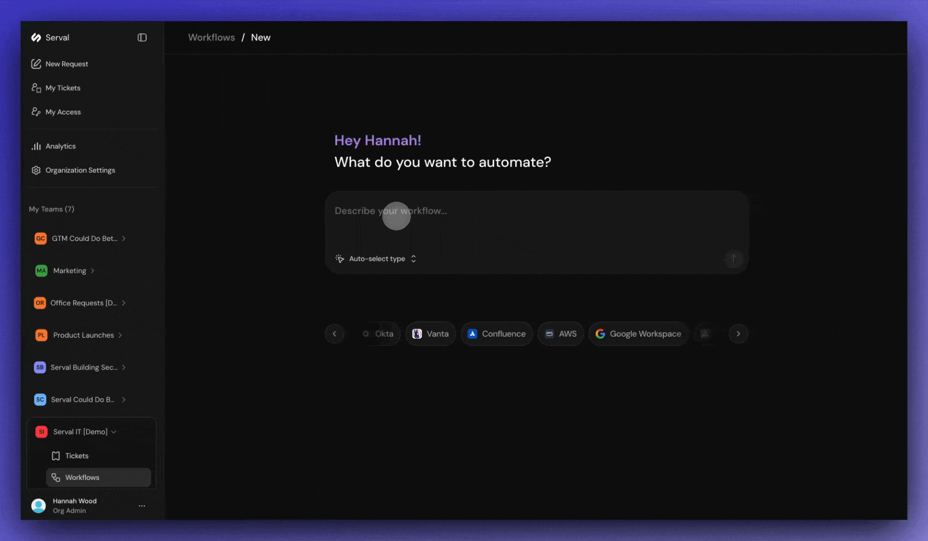This screenshot has height=541, width=928.
Task: Click the My Access icon
Action: (x=36, y=112)
